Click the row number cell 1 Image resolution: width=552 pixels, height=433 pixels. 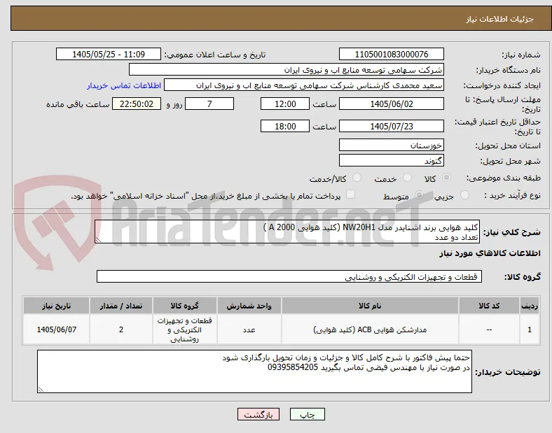530,329
